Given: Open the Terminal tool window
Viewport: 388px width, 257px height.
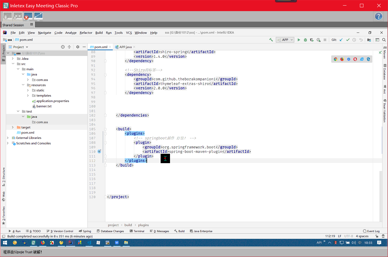Looking at the screenshot, I should (137, 231).
